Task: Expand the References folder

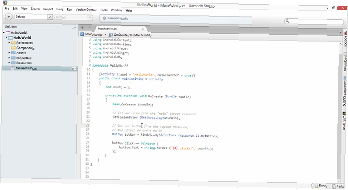Action: (9, 42)
